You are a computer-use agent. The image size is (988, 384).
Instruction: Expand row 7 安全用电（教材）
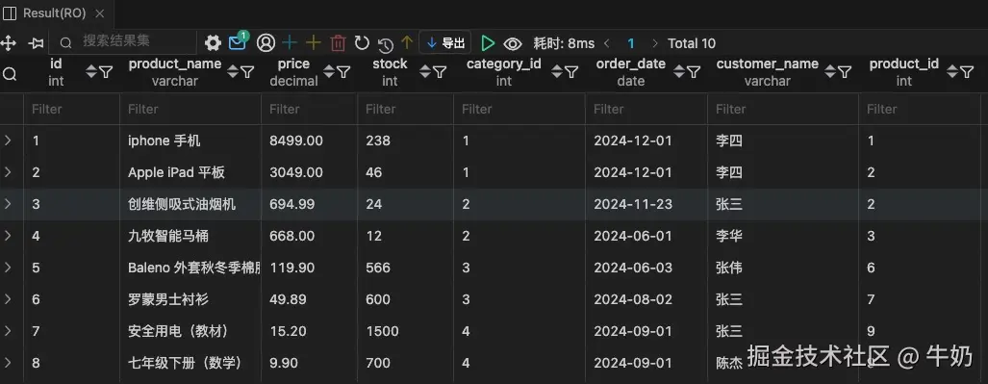(x=8, y=331)
